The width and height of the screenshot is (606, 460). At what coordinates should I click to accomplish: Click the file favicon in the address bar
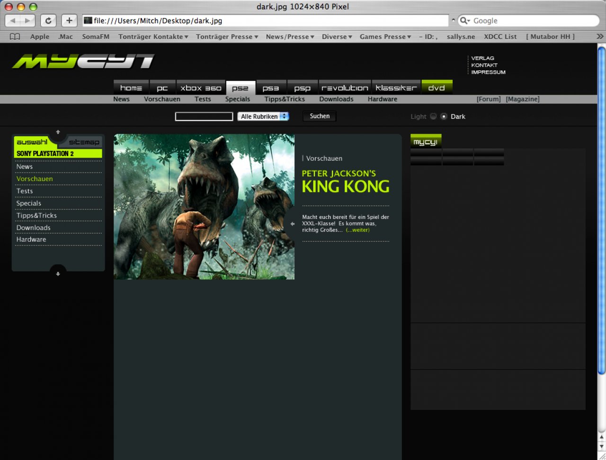pyautogui.click(x=88, y=20)
